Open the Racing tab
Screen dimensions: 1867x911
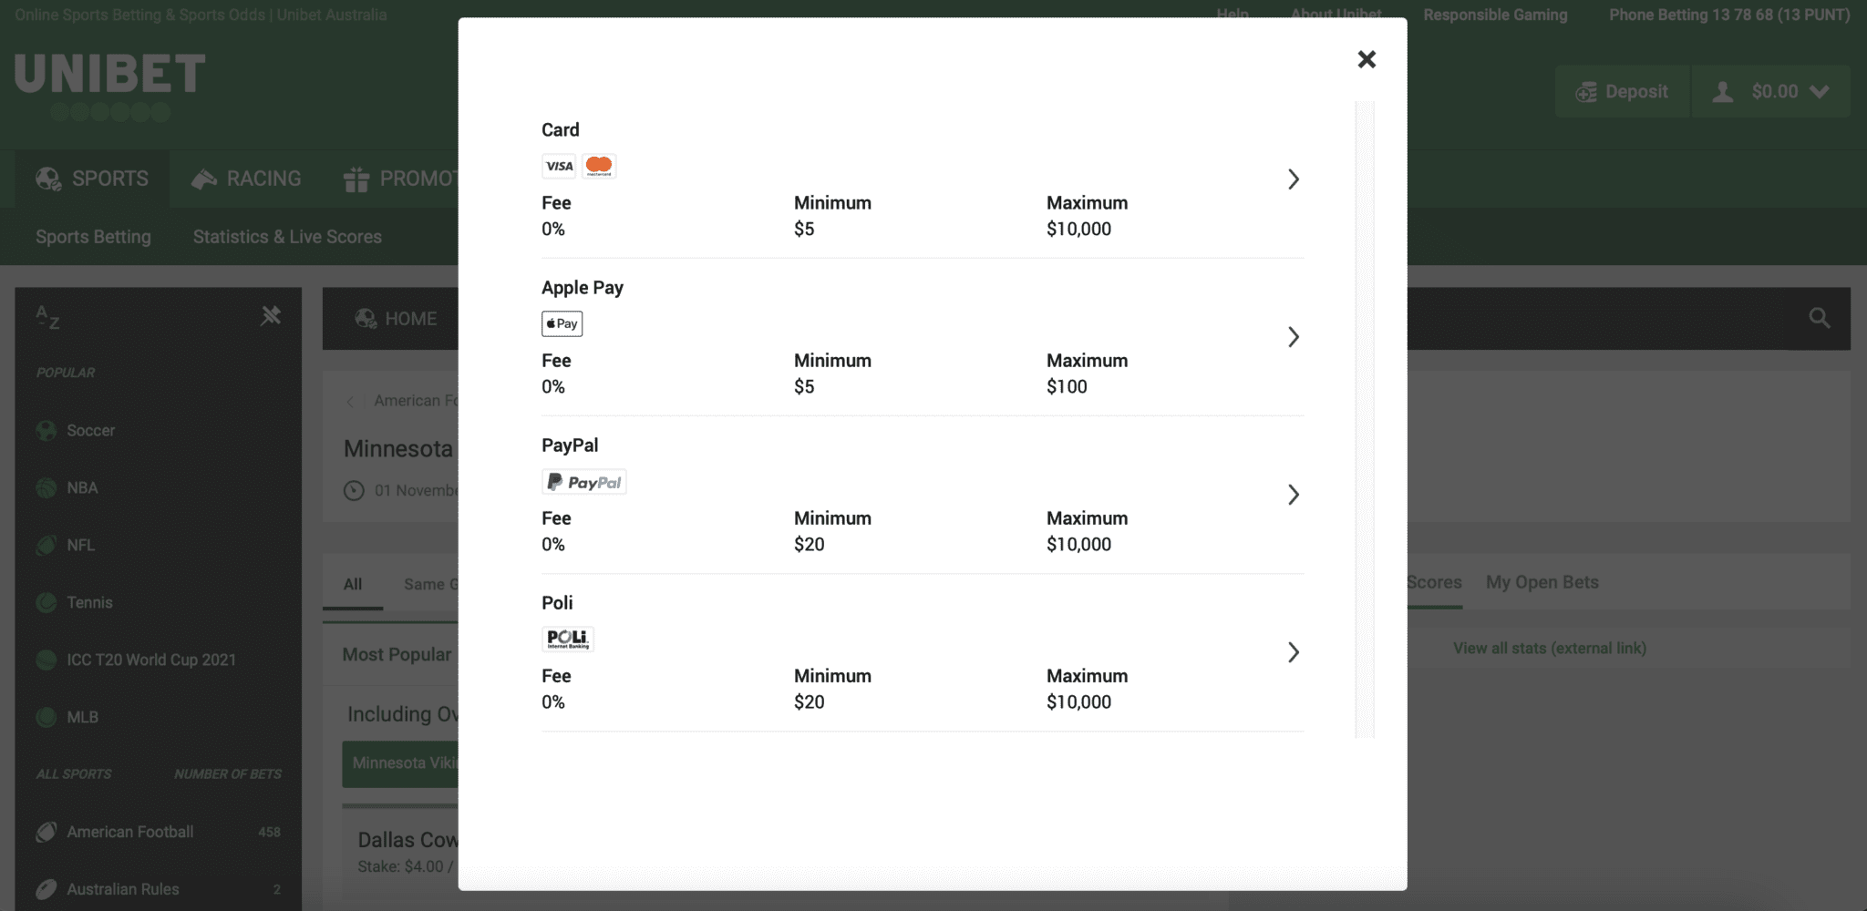[x=246, y=179]
